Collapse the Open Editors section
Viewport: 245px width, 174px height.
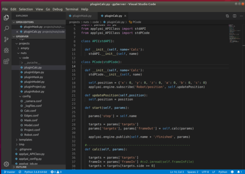point(39,22)
